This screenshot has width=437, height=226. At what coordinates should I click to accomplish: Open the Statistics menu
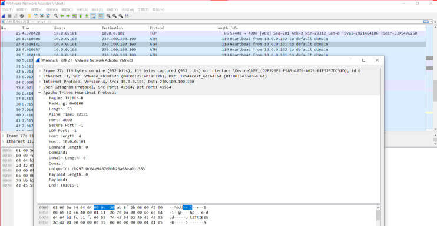coord(97,10)
